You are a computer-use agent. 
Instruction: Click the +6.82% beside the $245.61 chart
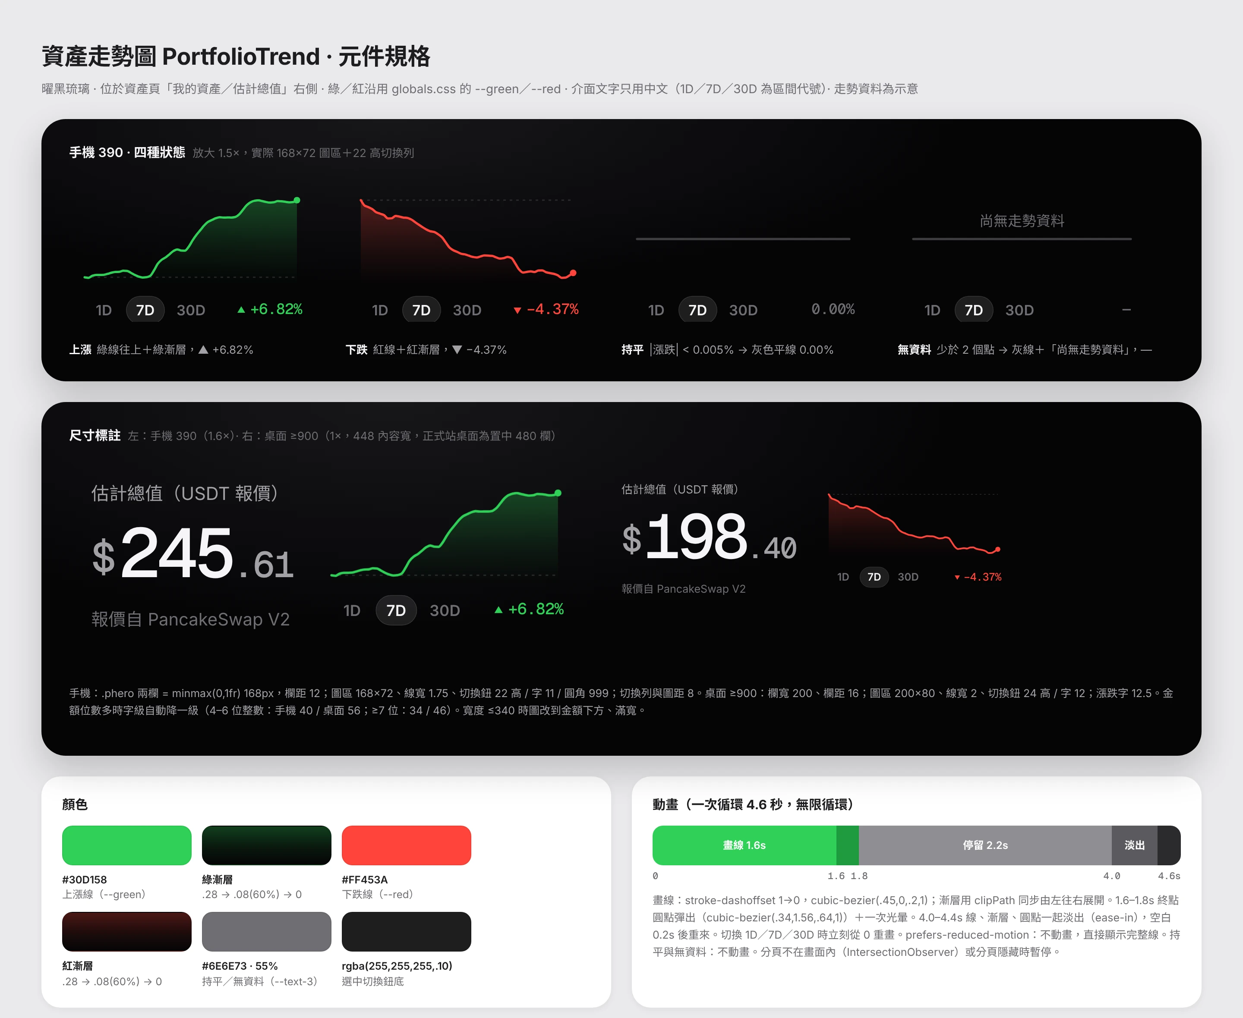[x=529, y=609]
